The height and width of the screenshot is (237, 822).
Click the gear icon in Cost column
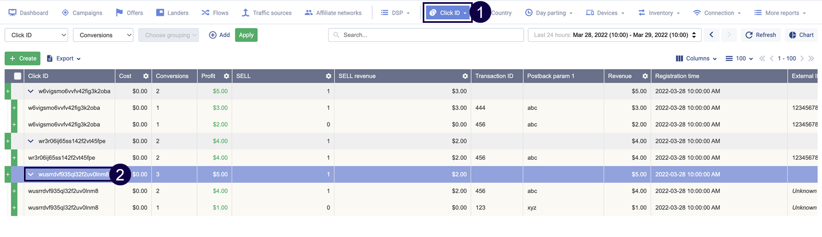click(146, 76)
